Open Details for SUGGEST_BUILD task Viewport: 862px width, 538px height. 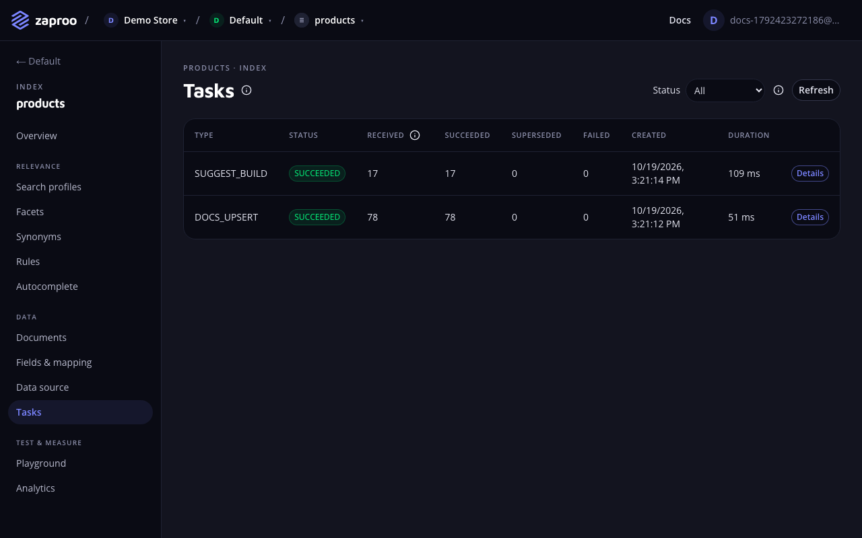(x=809, y=174)
